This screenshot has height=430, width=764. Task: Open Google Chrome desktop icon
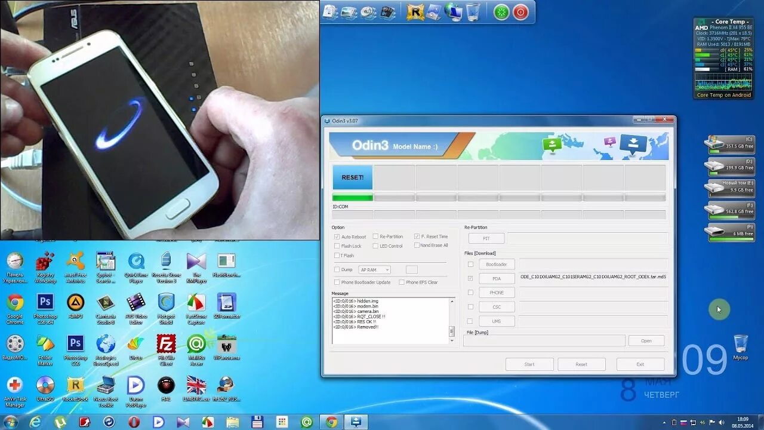coord(15,309)
